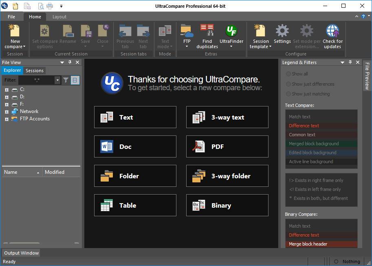Viewport: 372px width, 266px height.
Task: Click the Text mode icon
Action: click(x=165, y=31)
